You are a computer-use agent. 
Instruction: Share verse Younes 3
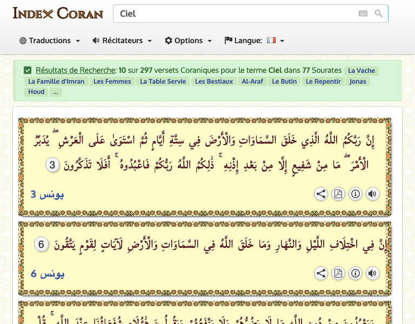coord(321,194)
